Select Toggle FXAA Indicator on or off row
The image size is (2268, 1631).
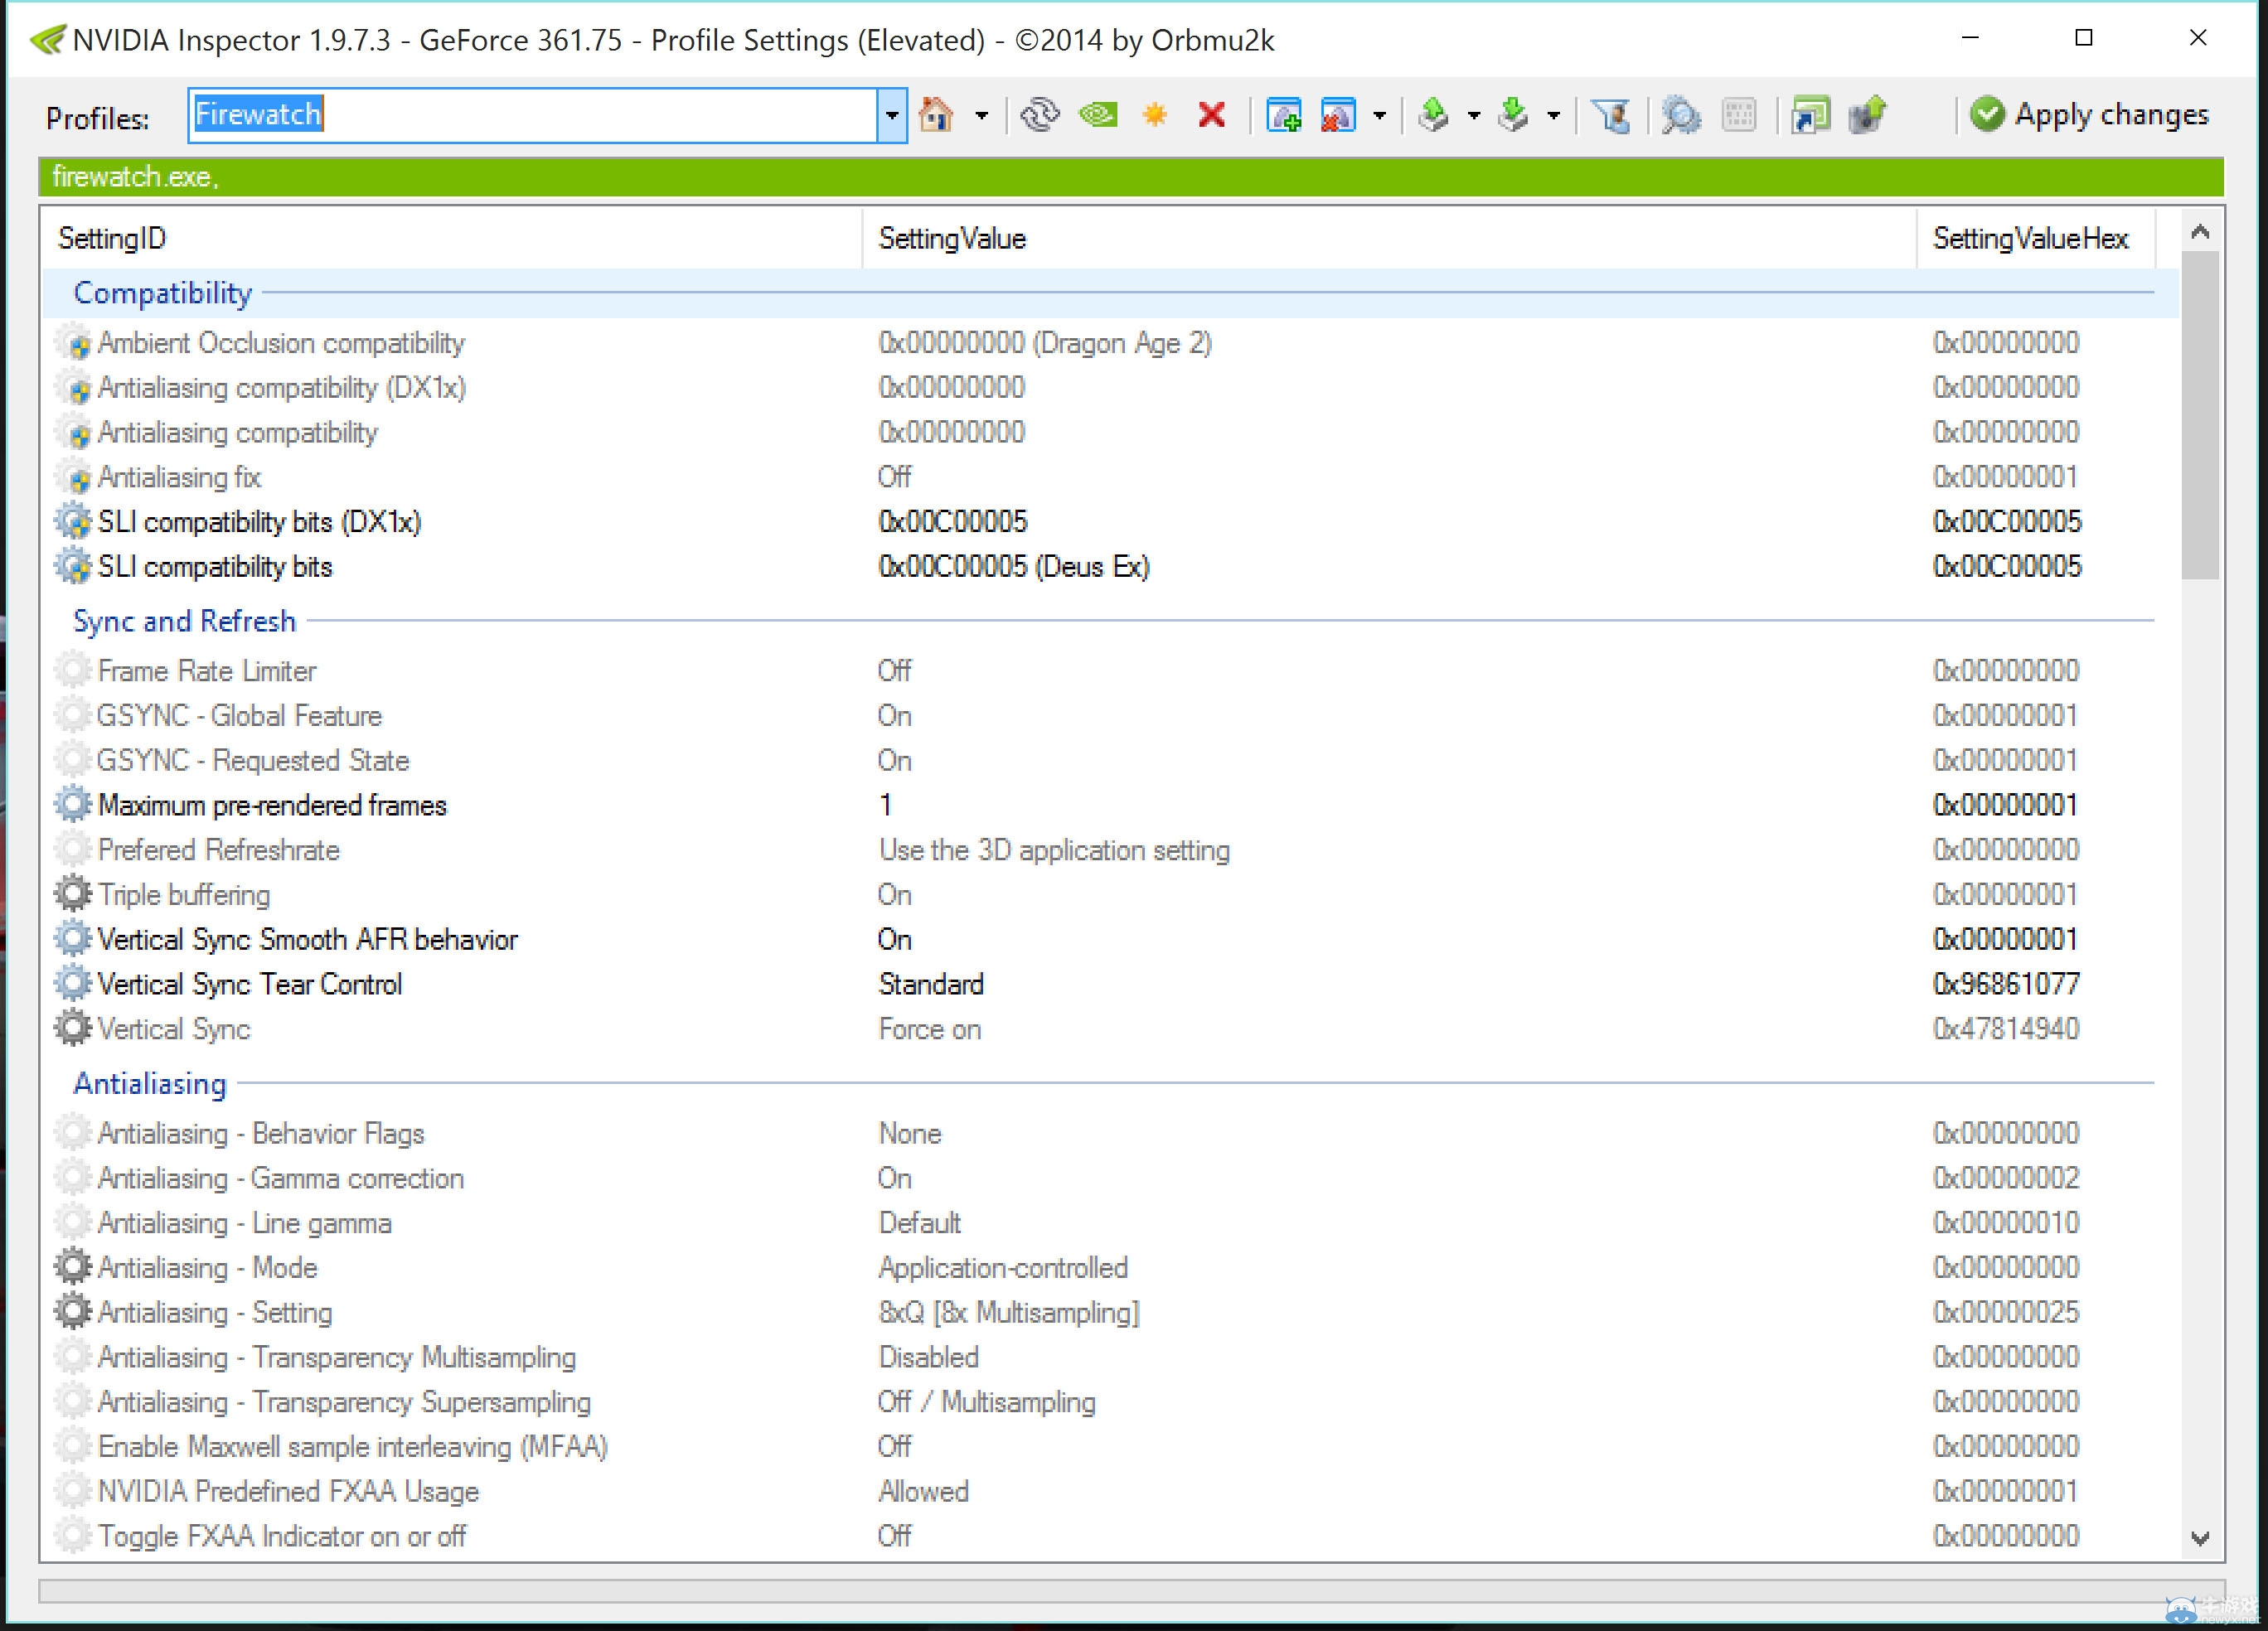pos(1110,1536)
